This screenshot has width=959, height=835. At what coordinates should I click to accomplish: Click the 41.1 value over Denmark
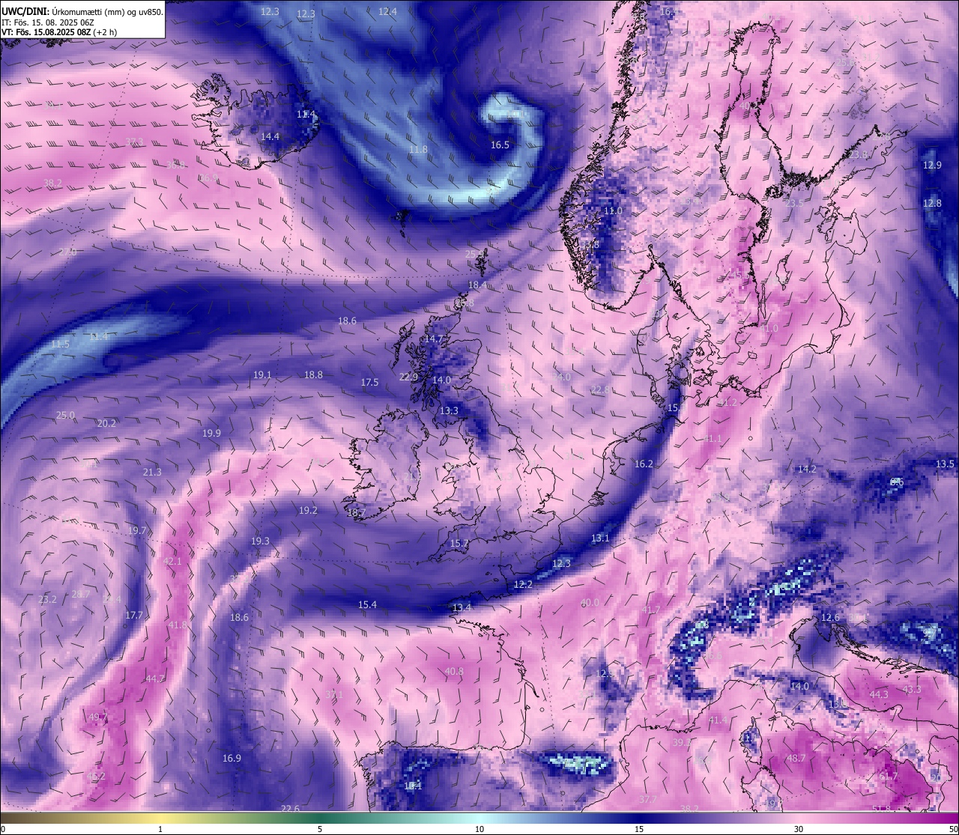(713, 439)
